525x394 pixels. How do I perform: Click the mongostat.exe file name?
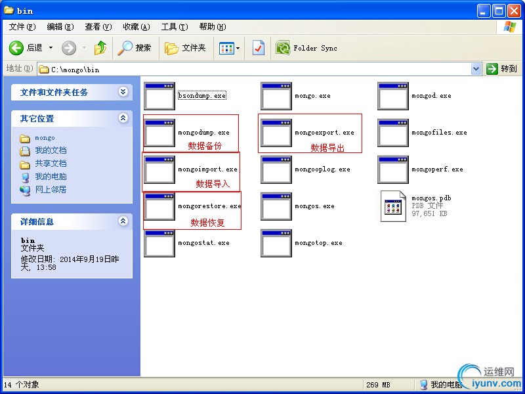click(x=203, y=243)
